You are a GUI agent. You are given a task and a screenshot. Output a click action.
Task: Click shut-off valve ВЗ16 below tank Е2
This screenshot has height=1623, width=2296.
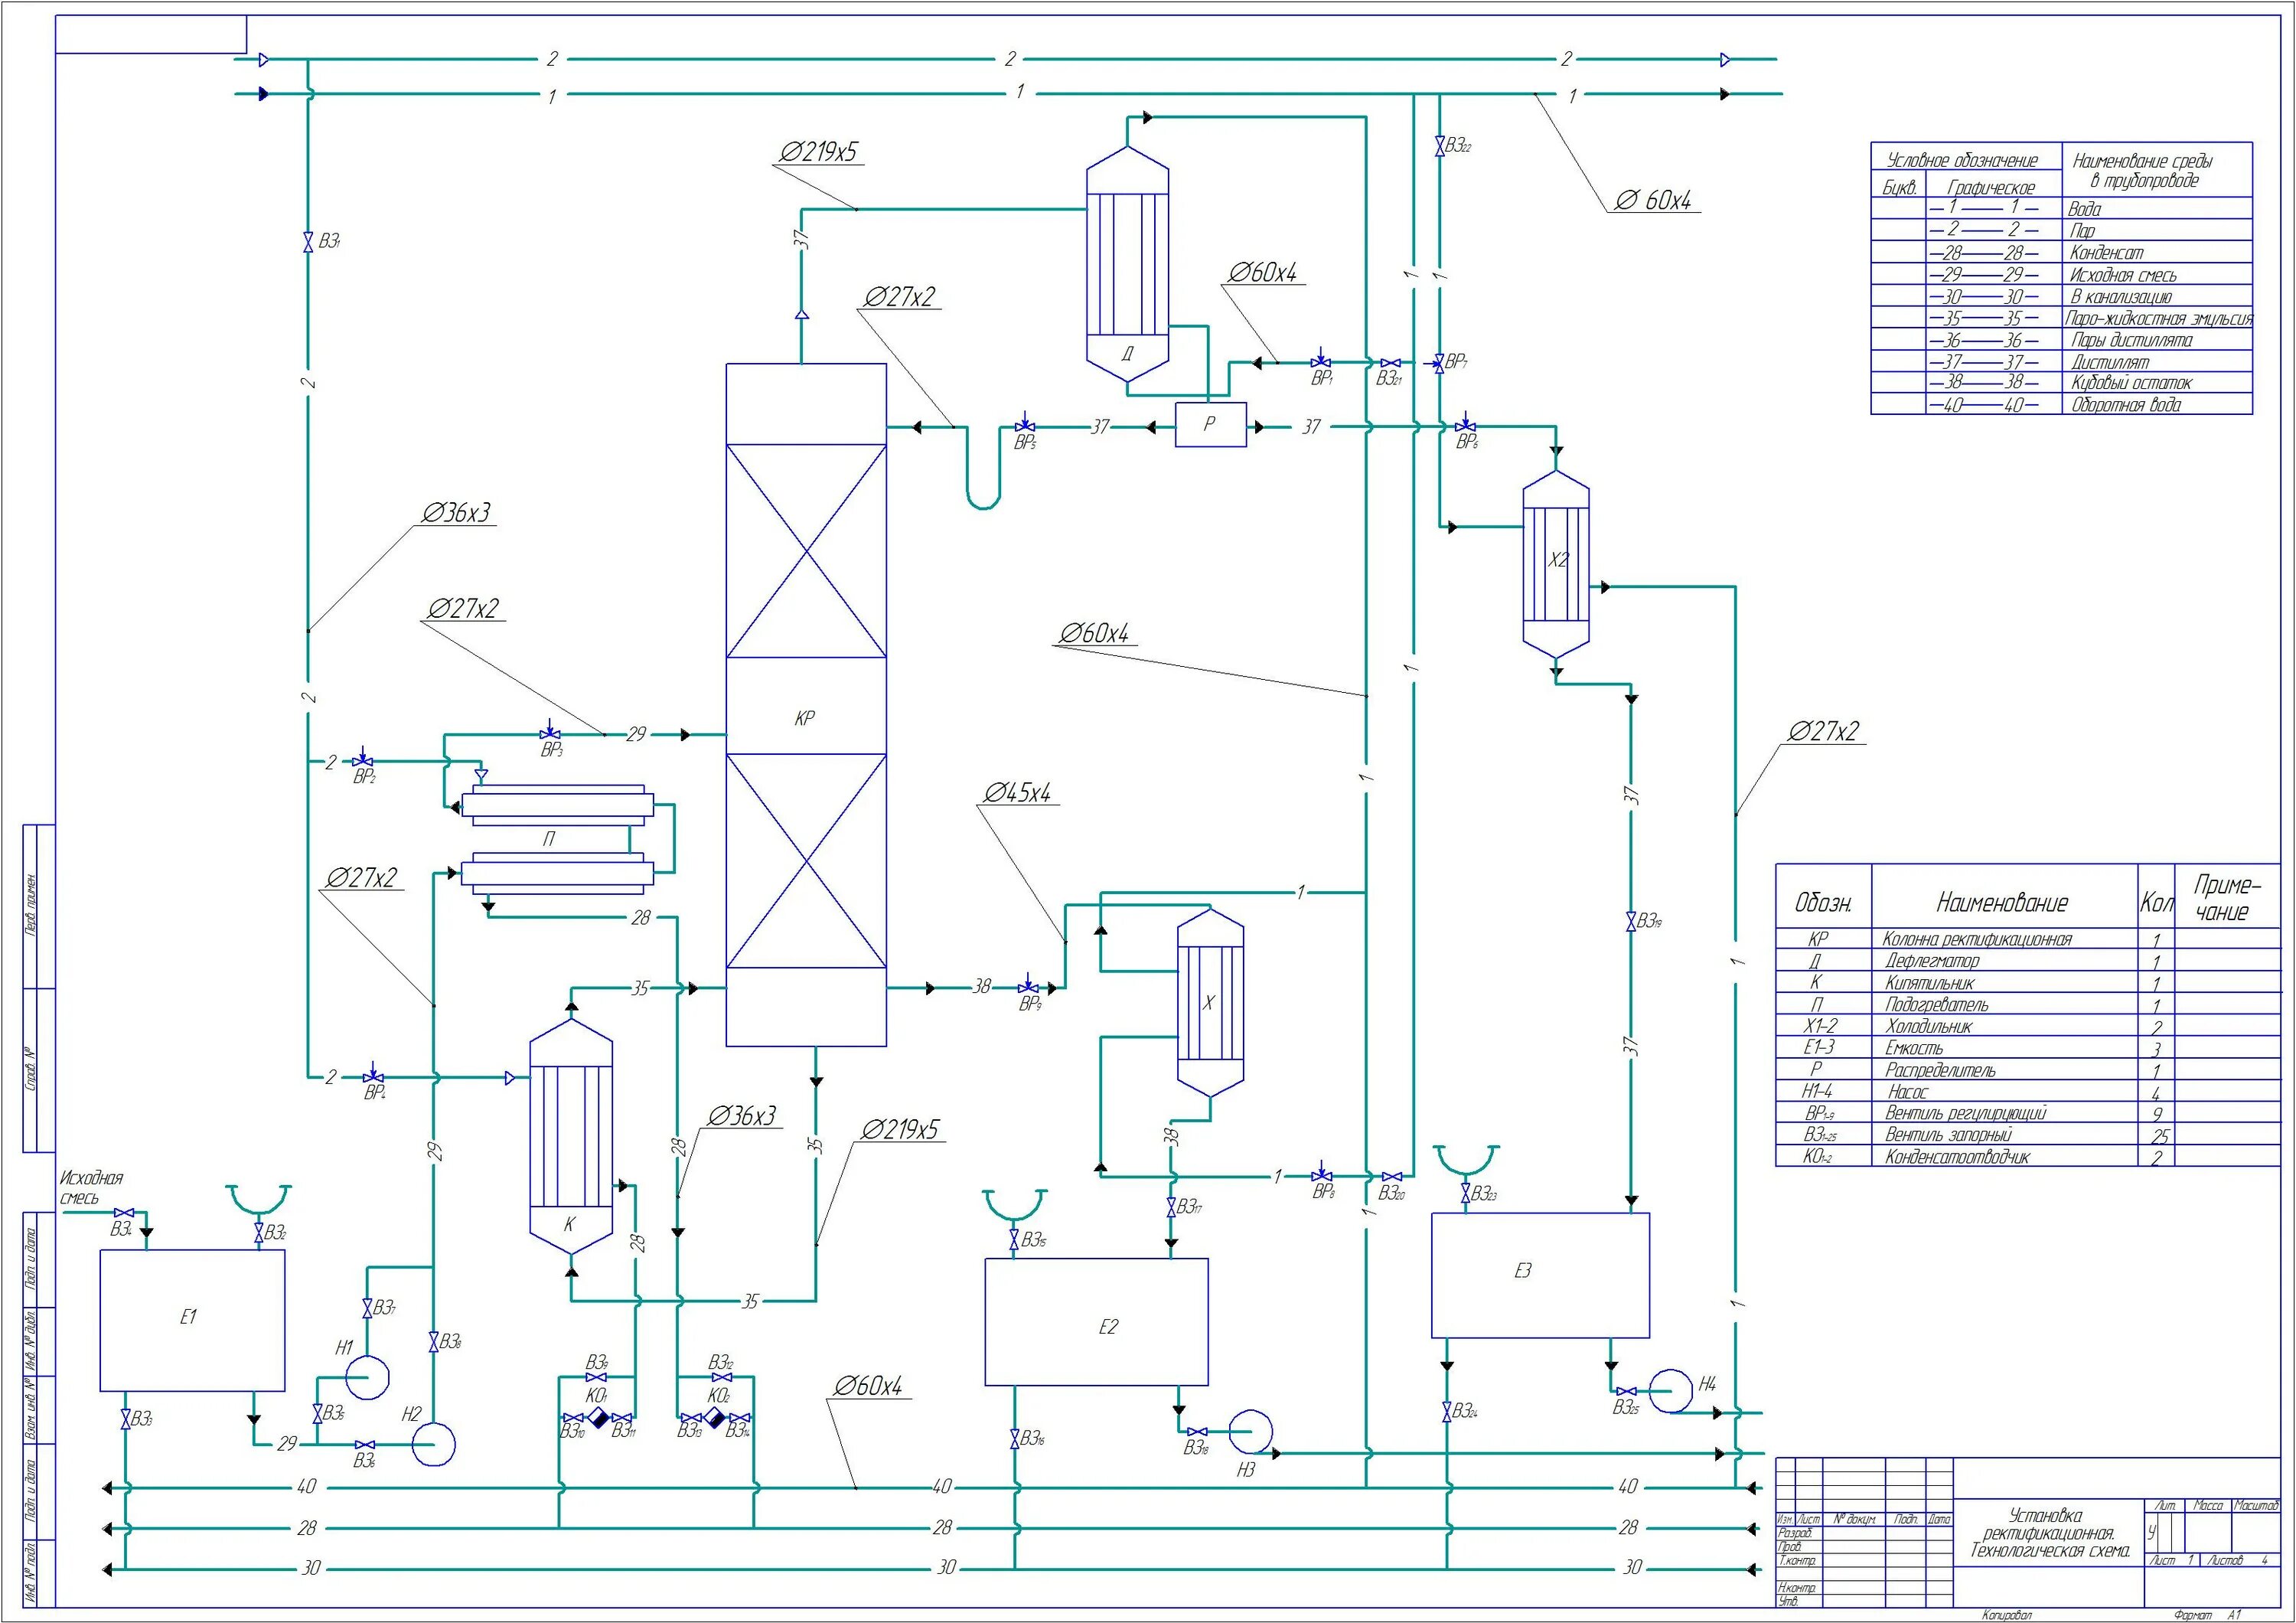(1014, 1439)
